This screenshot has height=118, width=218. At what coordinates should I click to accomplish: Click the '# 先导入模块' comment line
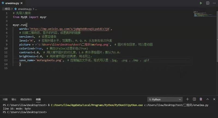point(22,13)
